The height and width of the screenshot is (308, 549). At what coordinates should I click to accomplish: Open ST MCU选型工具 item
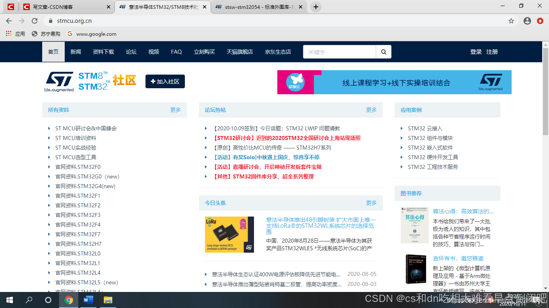(76, 157)
